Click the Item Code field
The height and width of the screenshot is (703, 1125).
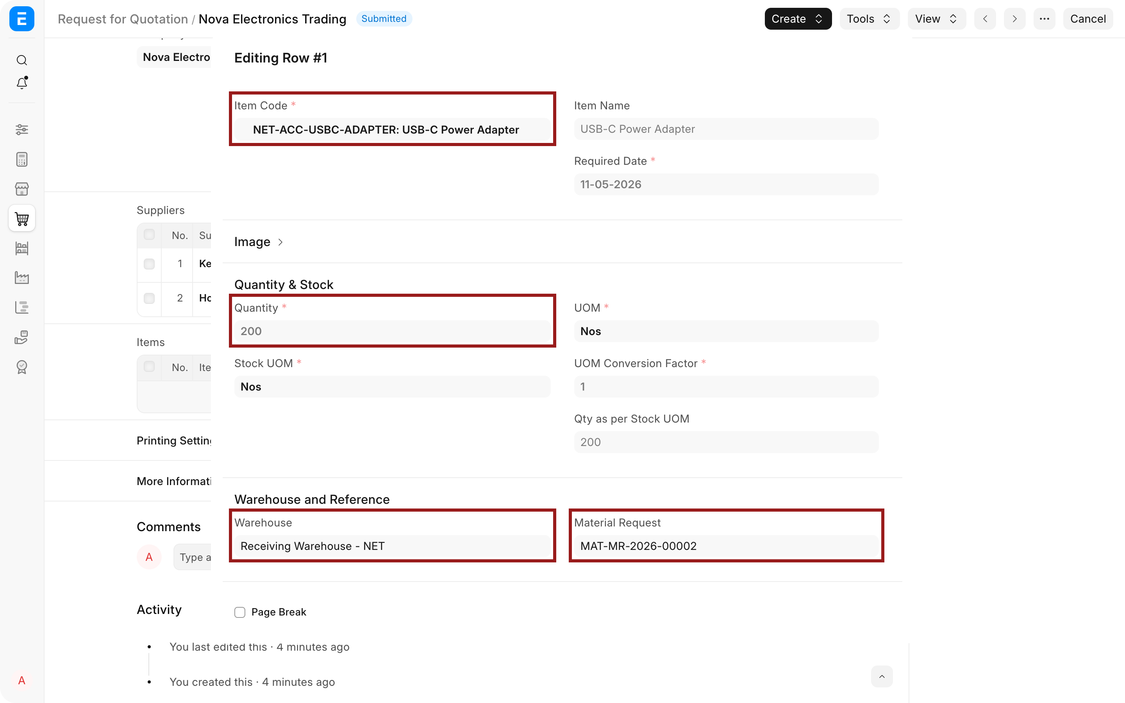(392, 129)
